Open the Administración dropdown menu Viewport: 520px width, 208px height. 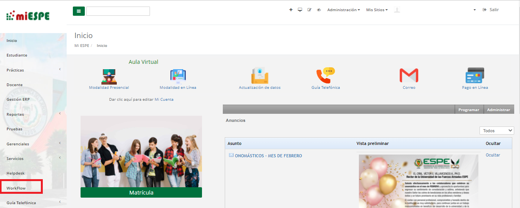pos(343,10)
